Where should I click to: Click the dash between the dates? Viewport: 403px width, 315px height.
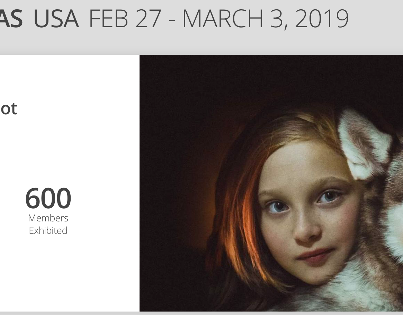pos(172,20)
